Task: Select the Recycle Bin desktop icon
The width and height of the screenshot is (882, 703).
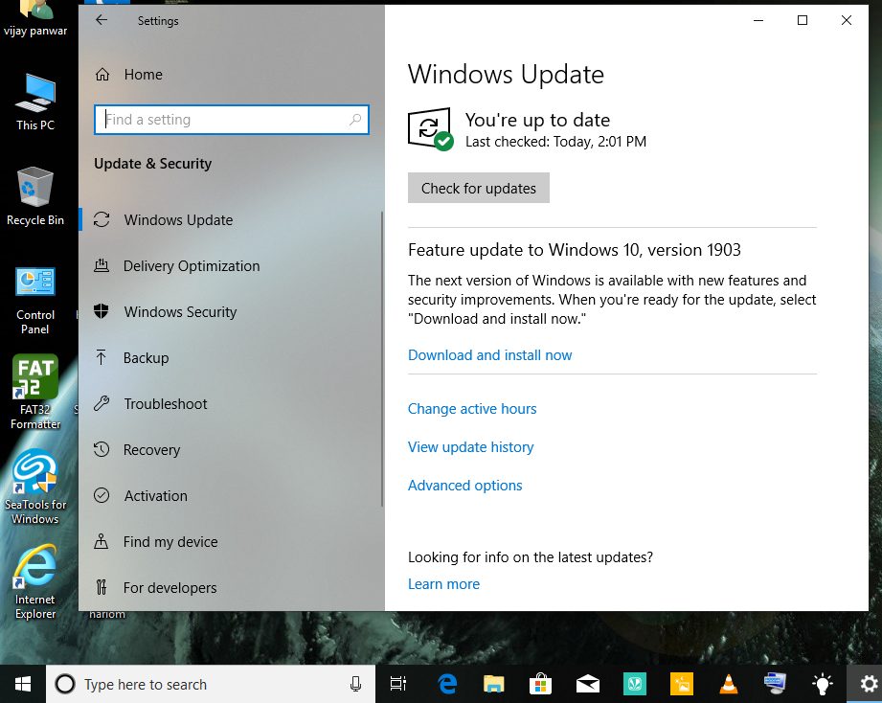Action: click(x=34, y=197)
